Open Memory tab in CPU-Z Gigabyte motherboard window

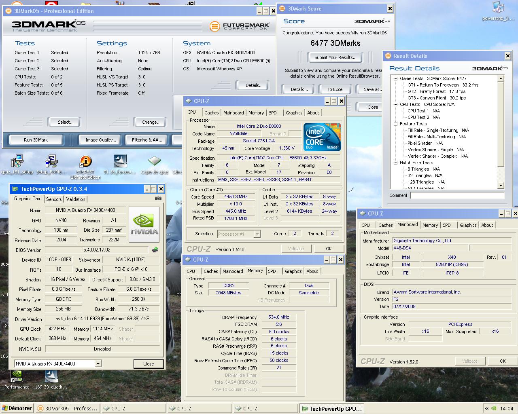(x=430, y=225)
